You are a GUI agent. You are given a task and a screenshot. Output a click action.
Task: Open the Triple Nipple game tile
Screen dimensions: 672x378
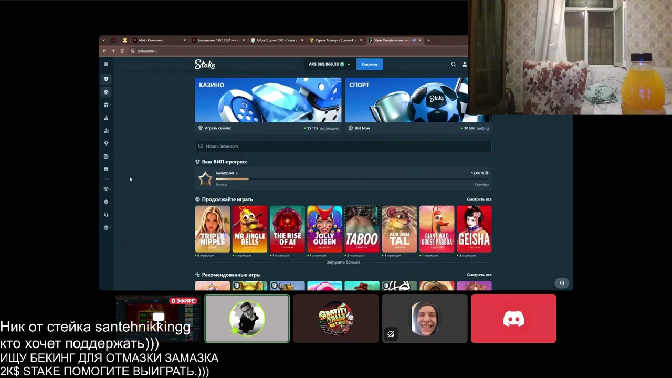[x=213, y=229]
